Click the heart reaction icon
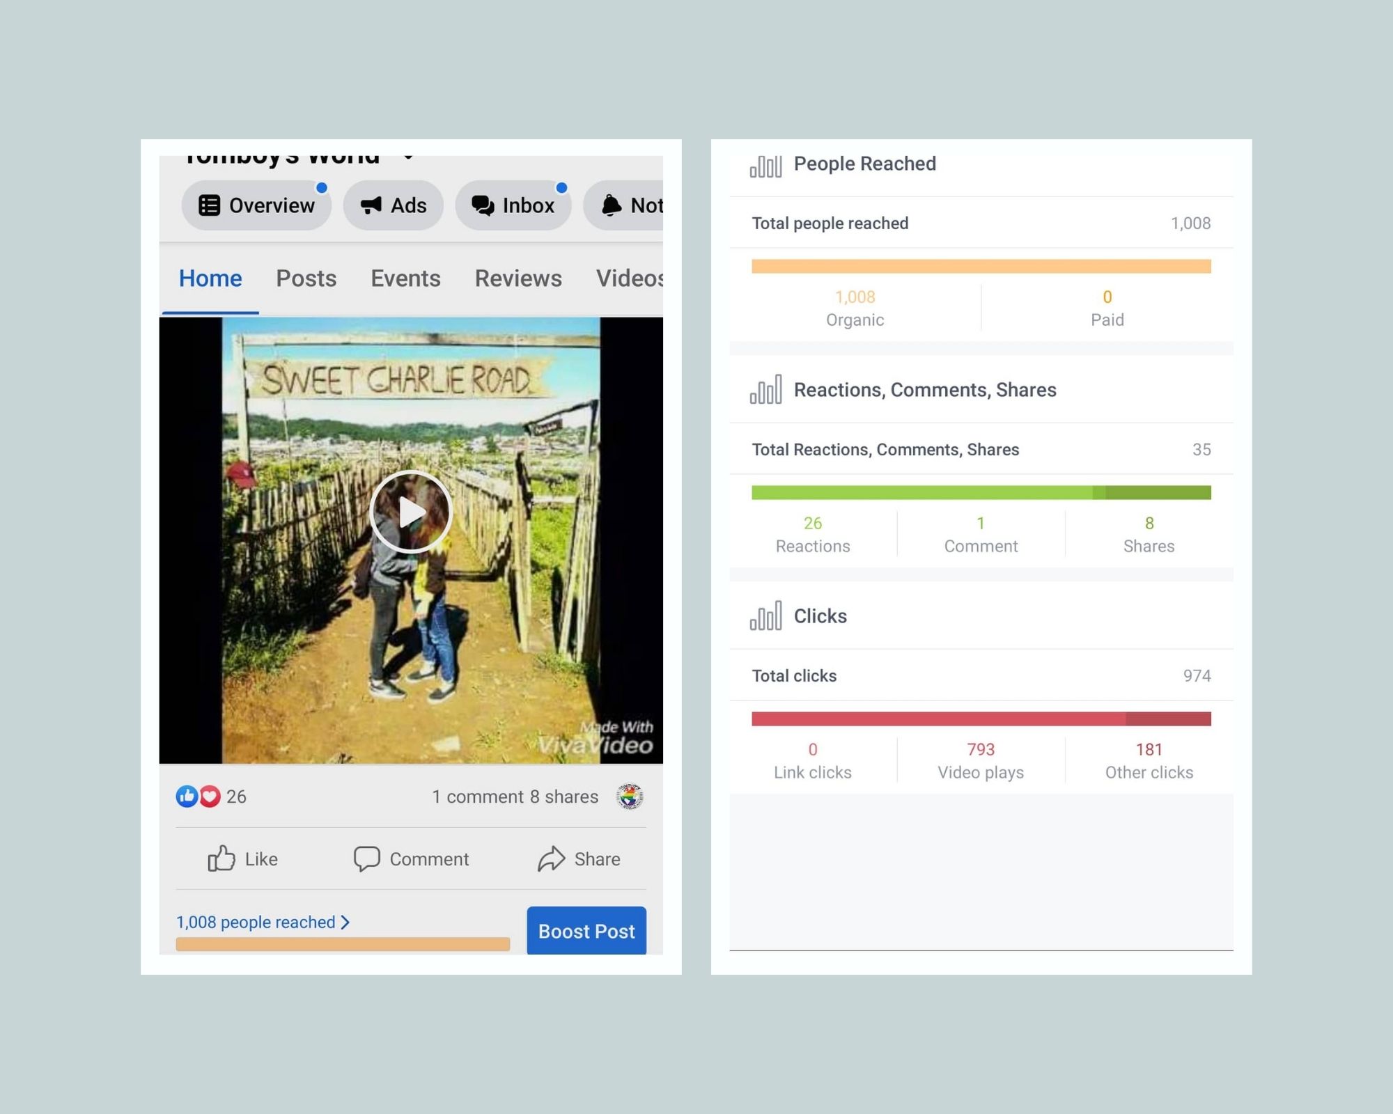This screenshot has width=1393, height=1114. (x=210, y=796)
